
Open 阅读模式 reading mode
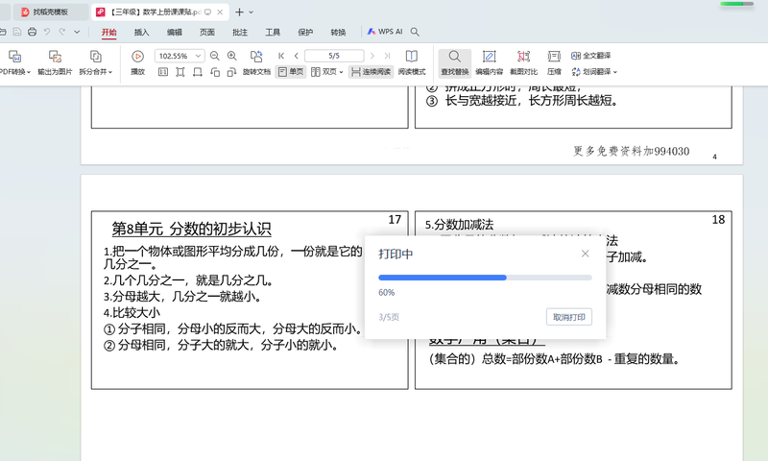click(411, 62)
